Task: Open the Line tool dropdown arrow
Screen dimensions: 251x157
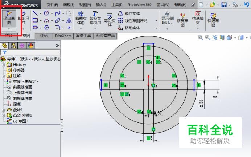Action: (41, 13)
